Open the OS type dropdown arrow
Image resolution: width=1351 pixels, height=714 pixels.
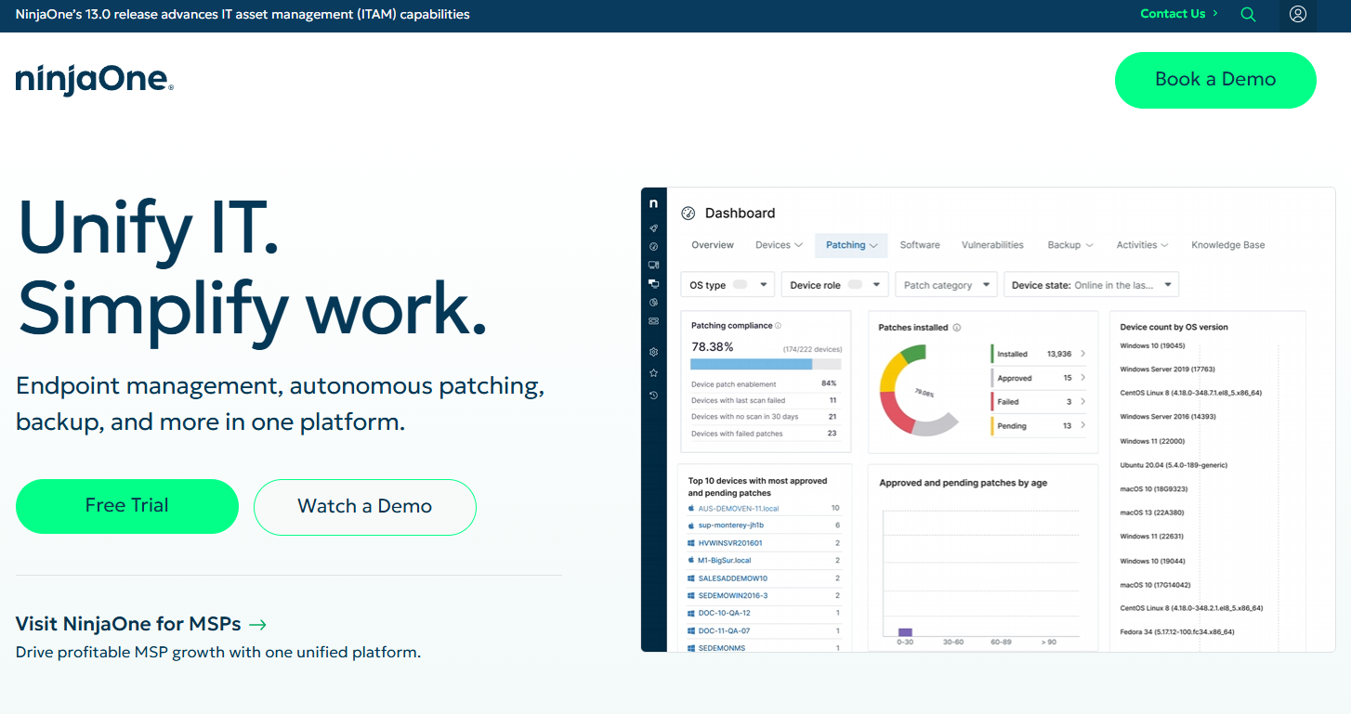coord(764,285)
